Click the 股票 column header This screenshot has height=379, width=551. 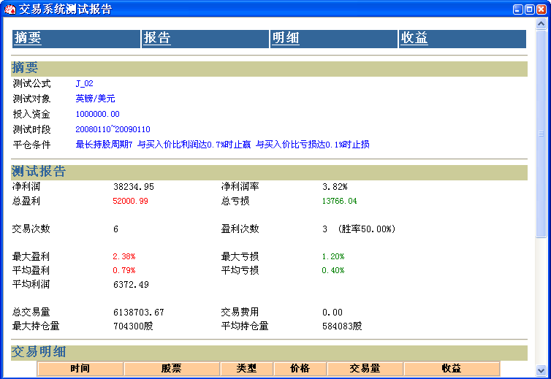pos(172,369)
